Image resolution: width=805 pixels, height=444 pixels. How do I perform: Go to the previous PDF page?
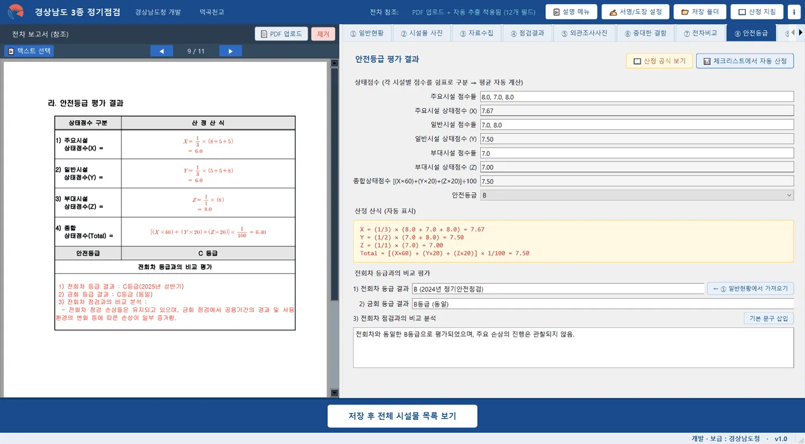[x=162, y=51]
